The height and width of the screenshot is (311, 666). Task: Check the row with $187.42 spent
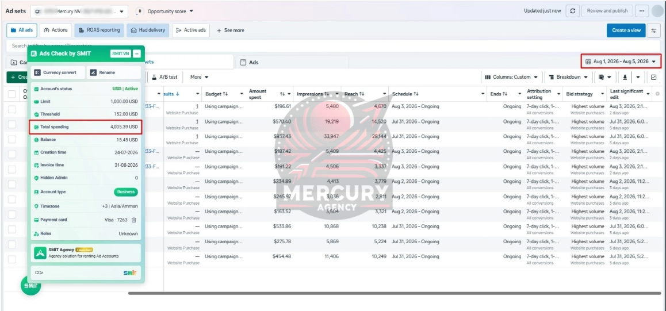click(x=12, y=155)
